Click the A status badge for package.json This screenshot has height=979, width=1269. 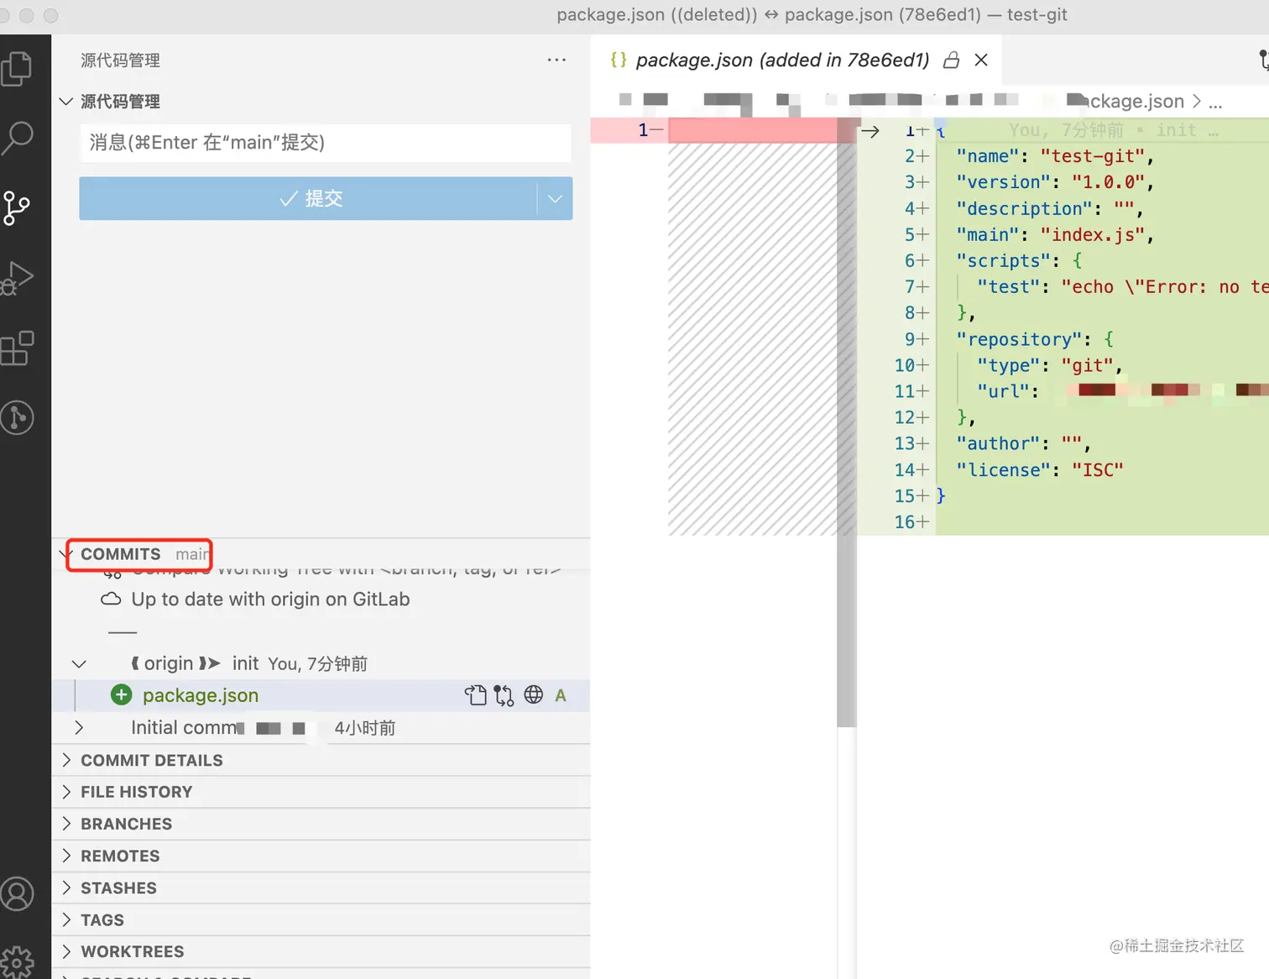(561, 695)
